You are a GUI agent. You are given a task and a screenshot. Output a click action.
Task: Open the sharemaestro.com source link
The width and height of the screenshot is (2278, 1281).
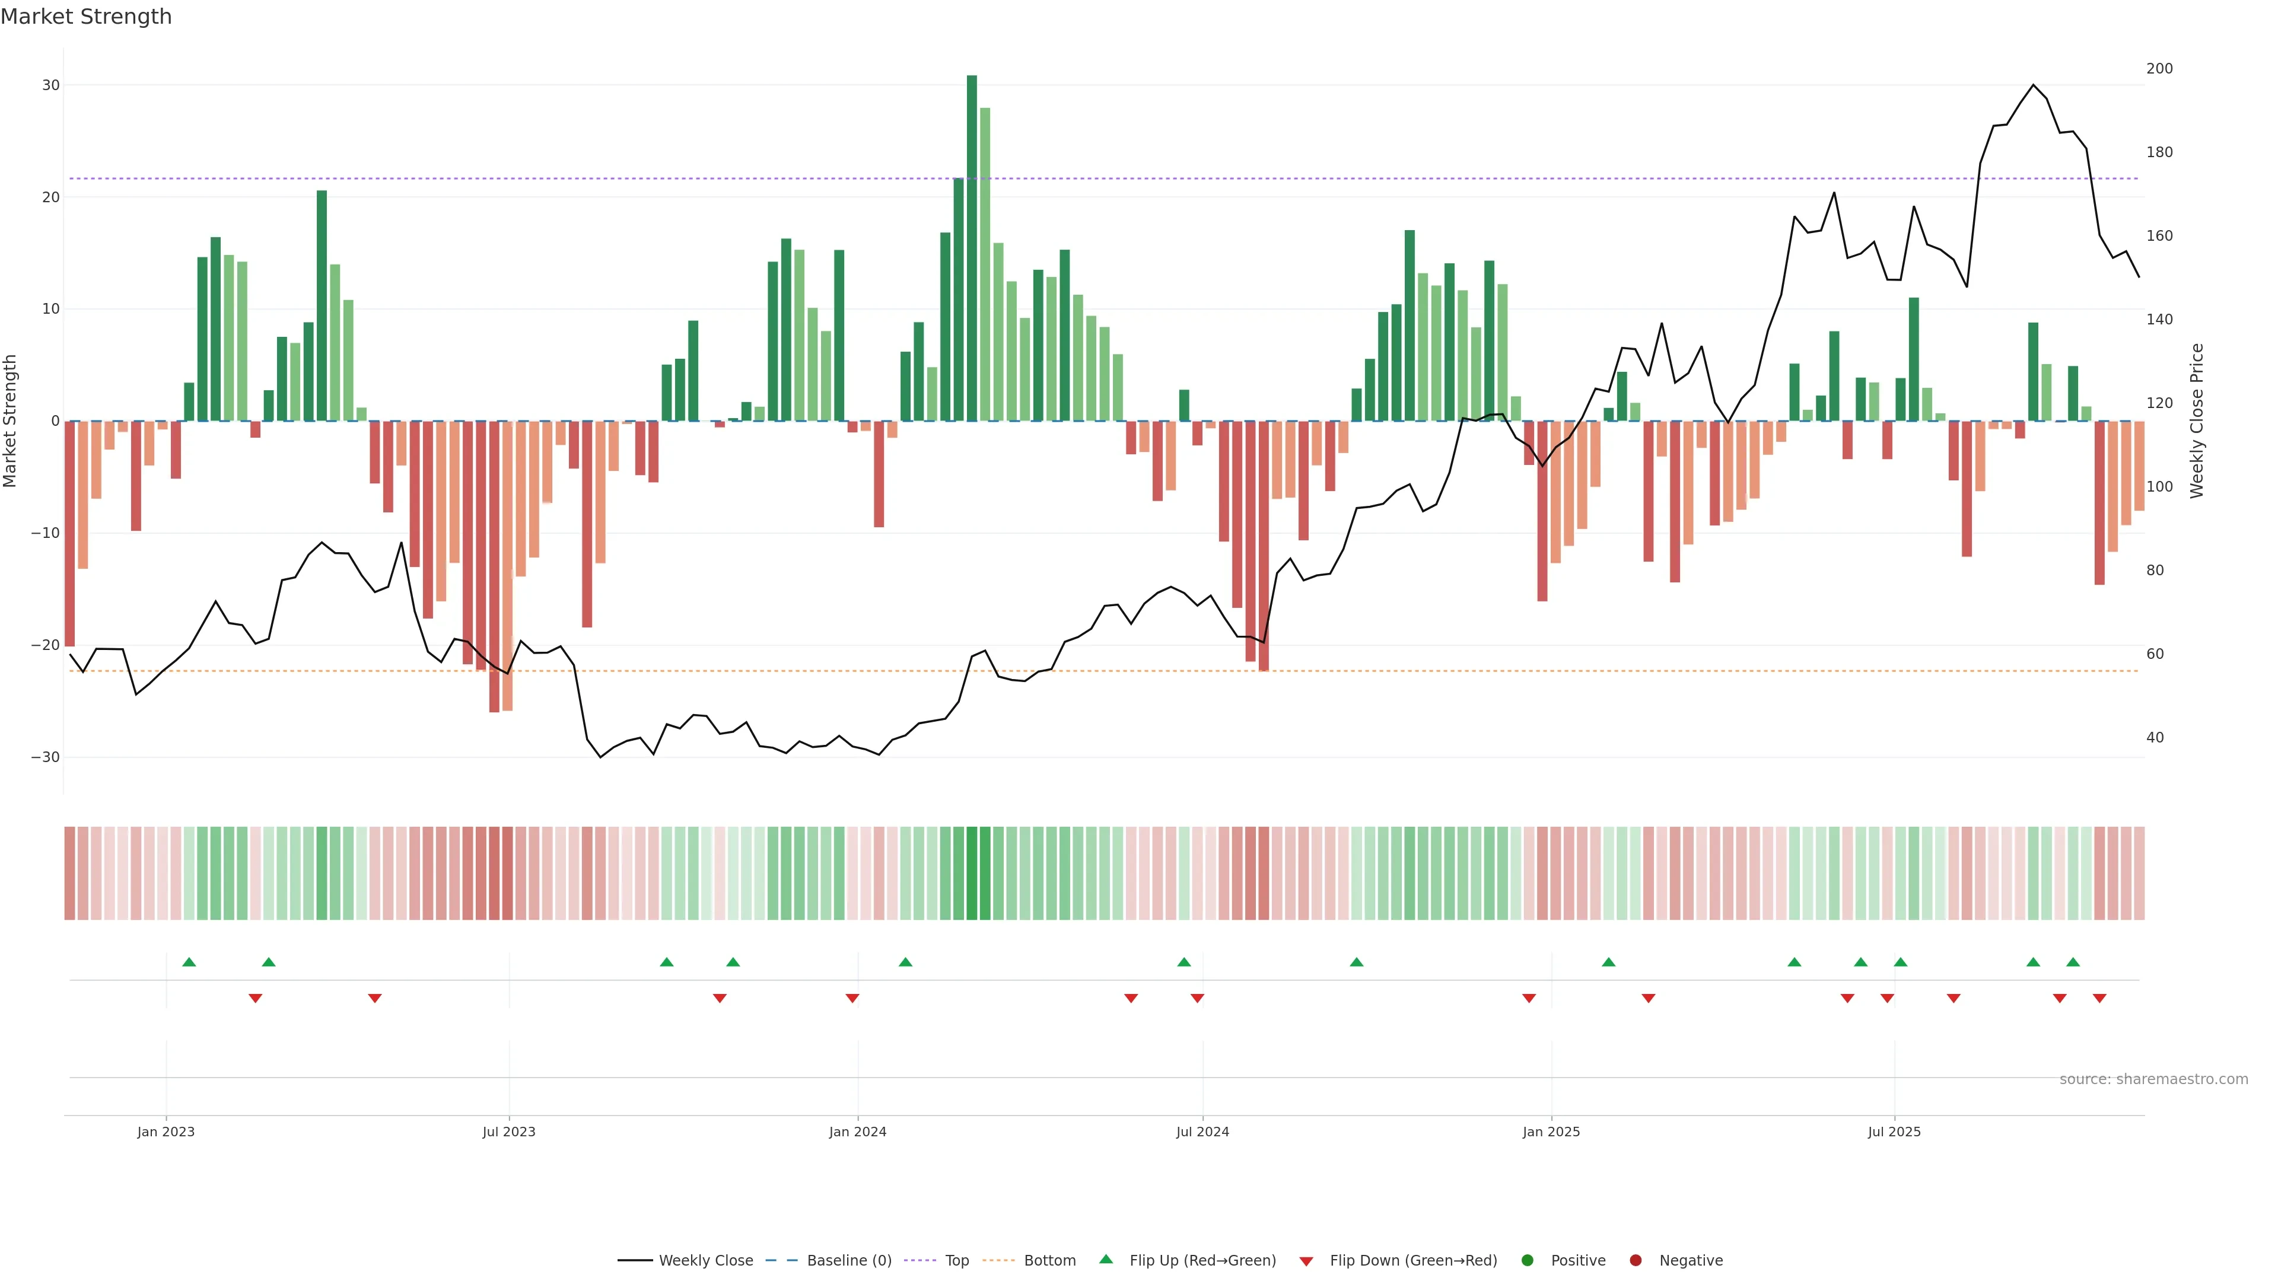(2153, 1079)
